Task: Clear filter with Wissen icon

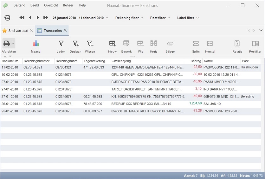Action: (x=90, y=44)
